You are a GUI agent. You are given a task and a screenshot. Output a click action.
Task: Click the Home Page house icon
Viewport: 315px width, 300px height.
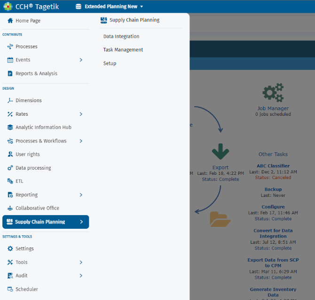pos(10,21)
